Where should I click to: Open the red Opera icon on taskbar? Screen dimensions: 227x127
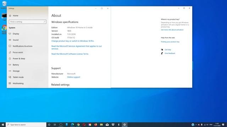coord(84,125)
